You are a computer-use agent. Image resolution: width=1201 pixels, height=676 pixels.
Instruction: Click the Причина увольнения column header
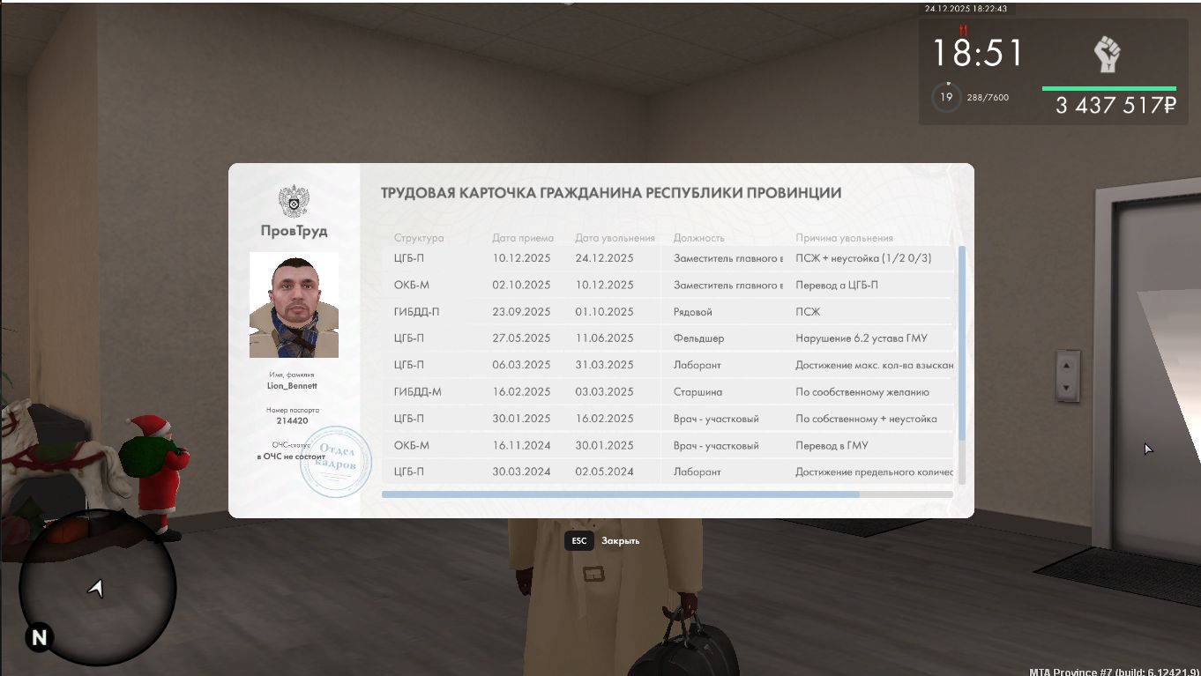844,238
